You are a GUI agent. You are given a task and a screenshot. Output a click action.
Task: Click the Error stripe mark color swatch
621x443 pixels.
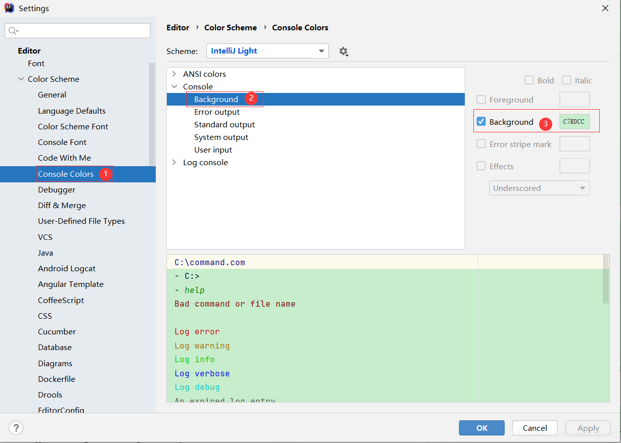(574, 144)
